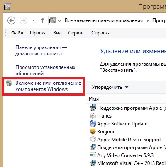Screen dimensions: 166x167
Task: Select Apple Mobile Device Support icon
Action: click(x=93, y=139)
